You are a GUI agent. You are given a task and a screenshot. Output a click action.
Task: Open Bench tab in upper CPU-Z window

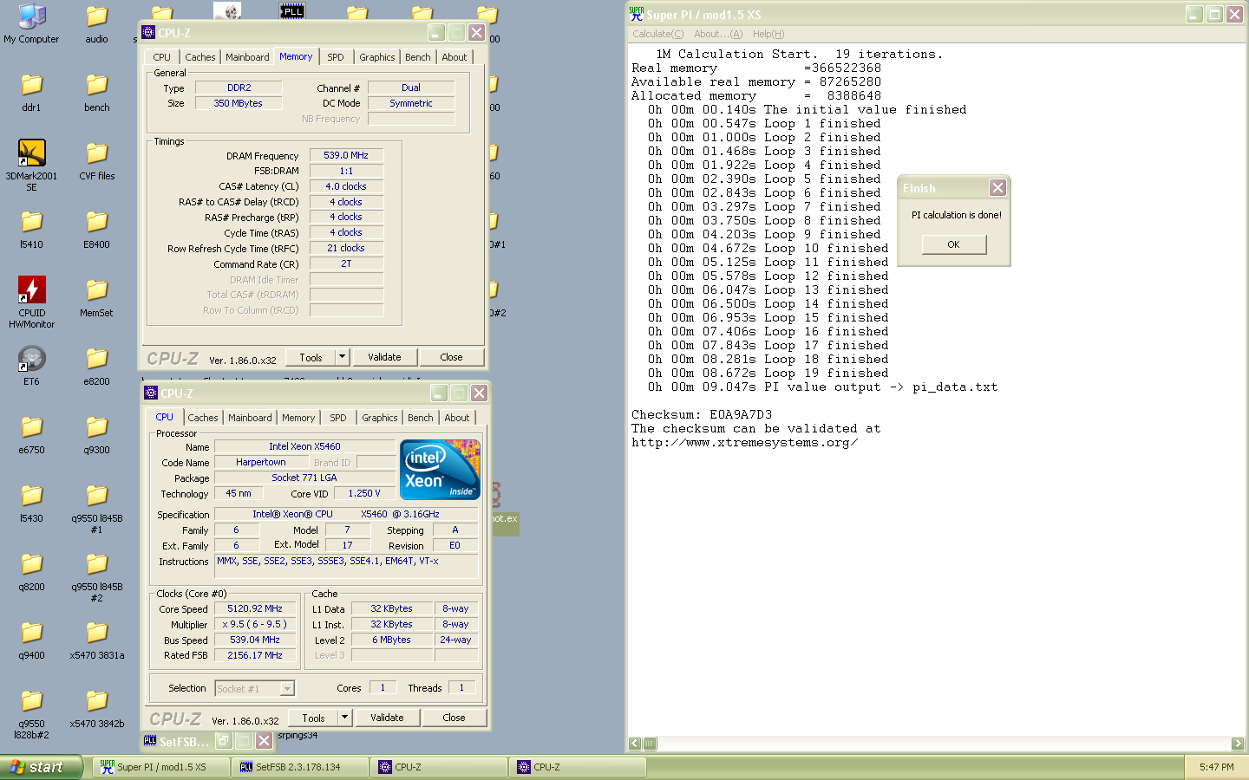pyautogui.click(x=417, y=57)
